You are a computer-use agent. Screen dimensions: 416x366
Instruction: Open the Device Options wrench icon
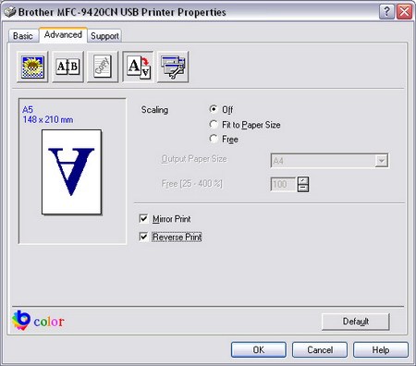tap(173, 67)
